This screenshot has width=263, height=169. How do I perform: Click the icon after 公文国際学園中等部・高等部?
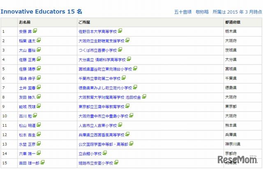pos(131,144)
